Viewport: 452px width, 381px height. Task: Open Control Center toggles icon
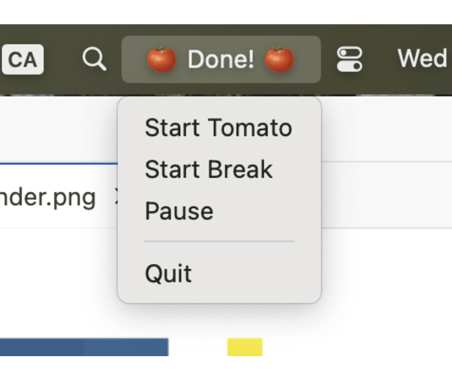pyautogui.click(x=349, y=59)
